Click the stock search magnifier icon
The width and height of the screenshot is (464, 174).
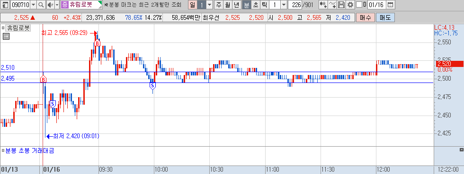[x=41, y=5]
